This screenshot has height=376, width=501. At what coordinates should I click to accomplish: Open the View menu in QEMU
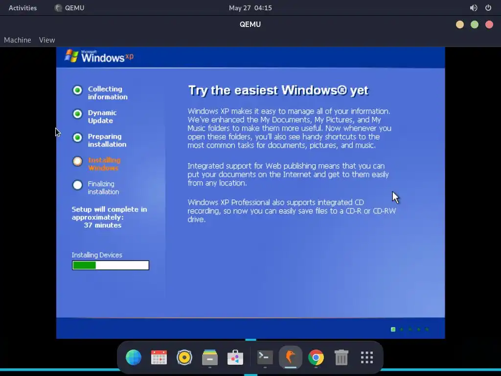click(x=47, y=40)
